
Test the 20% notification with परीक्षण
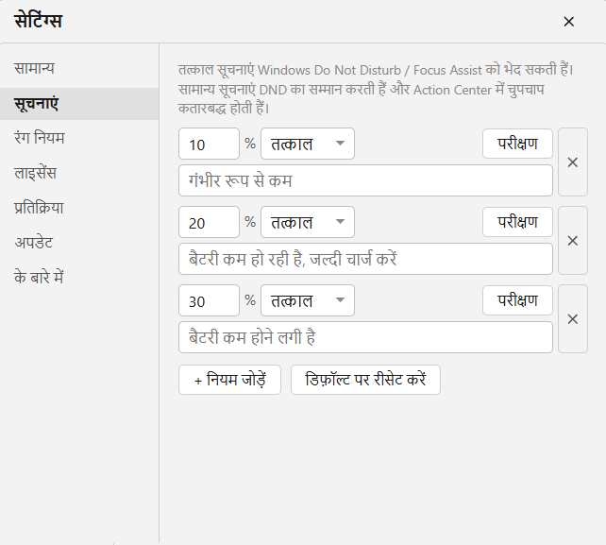click(x=517, y=222)
